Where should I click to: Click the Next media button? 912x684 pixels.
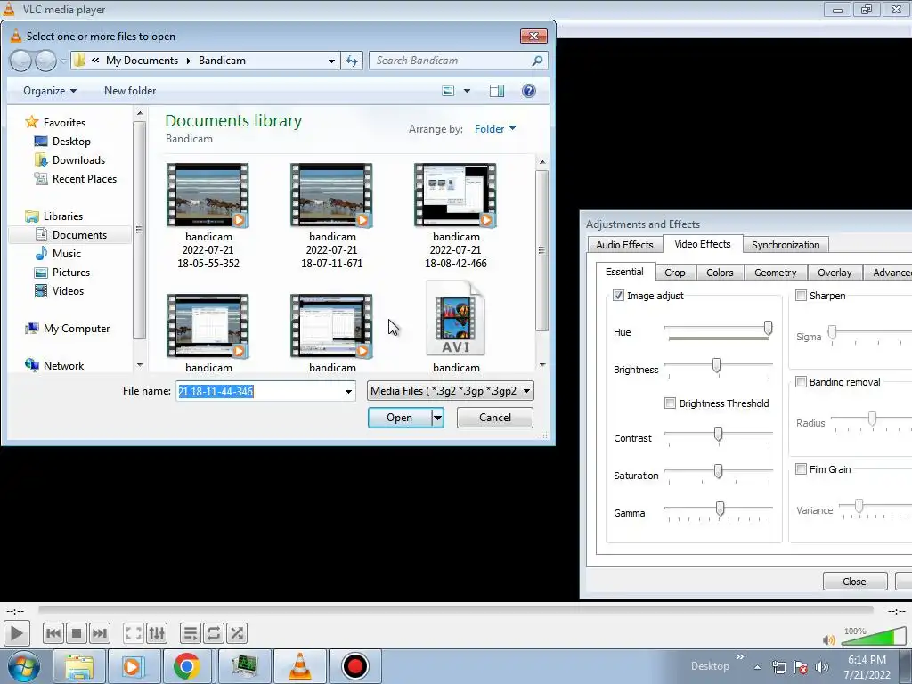coord(100,633)
